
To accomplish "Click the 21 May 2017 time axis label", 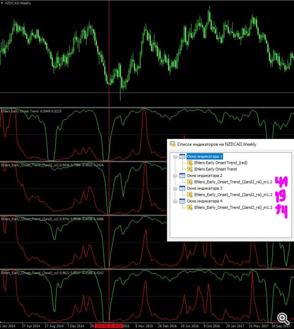I will point(259,326).
